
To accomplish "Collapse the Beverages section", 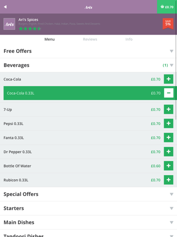I will tap(88, 65).
